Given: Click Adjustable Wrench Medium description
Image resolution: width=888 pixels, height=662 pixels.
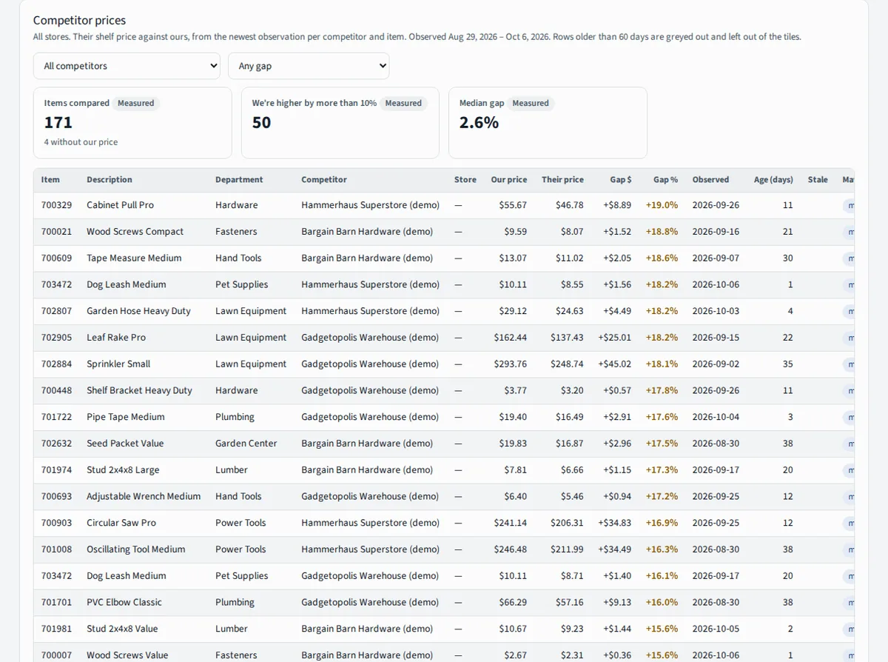Looking at the screenshot, I should click(x=144, y=497).
